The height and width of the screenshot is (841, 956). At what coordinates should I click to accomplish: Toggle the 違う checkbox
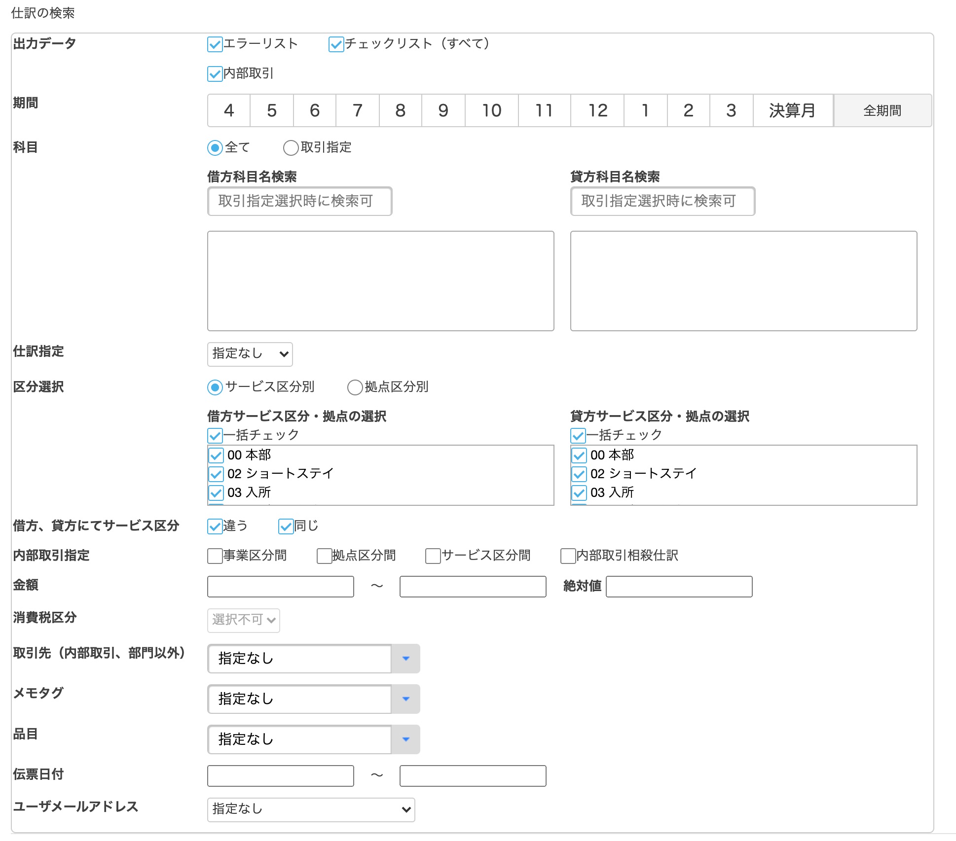click(x=215, y=526)
